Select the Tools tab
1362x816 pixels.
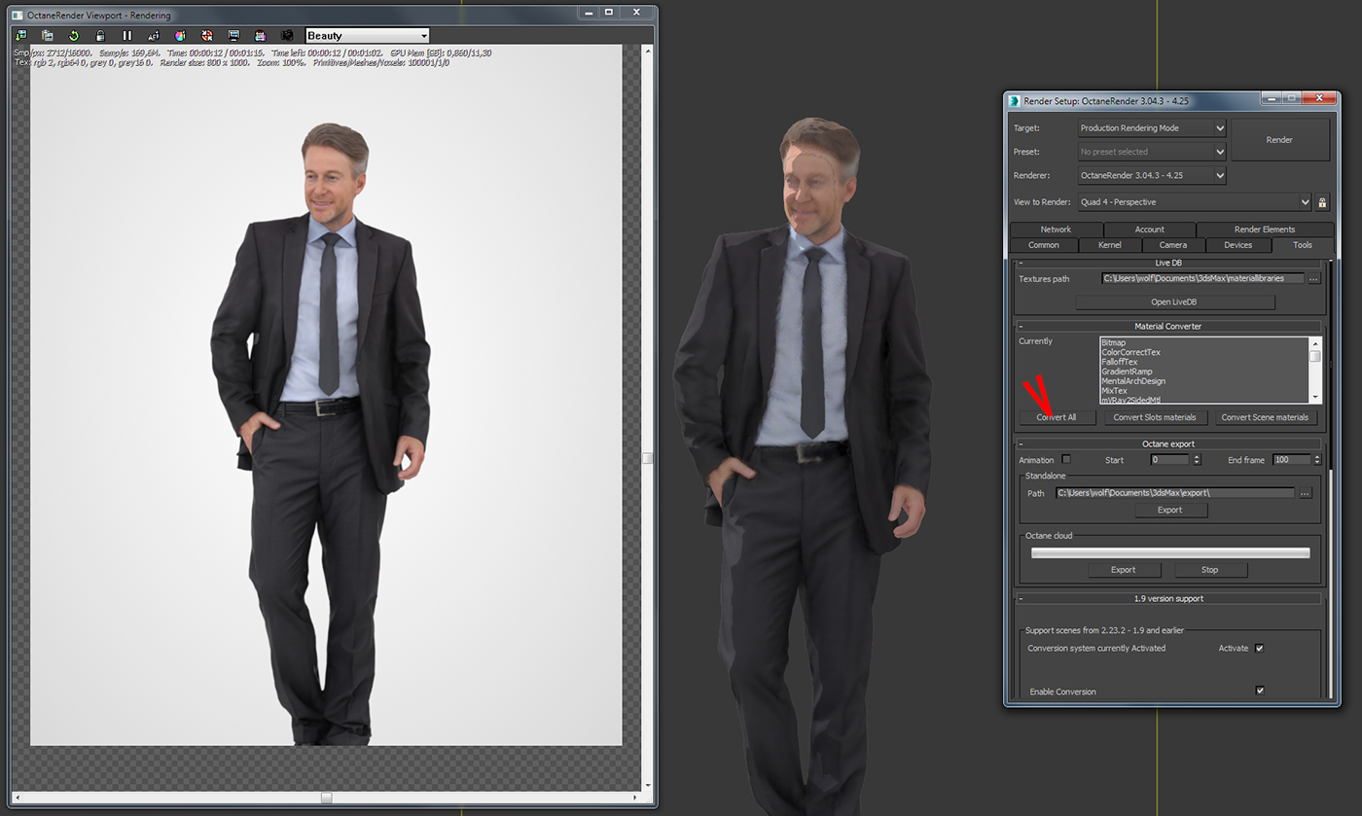click(x=1302, y=245)
